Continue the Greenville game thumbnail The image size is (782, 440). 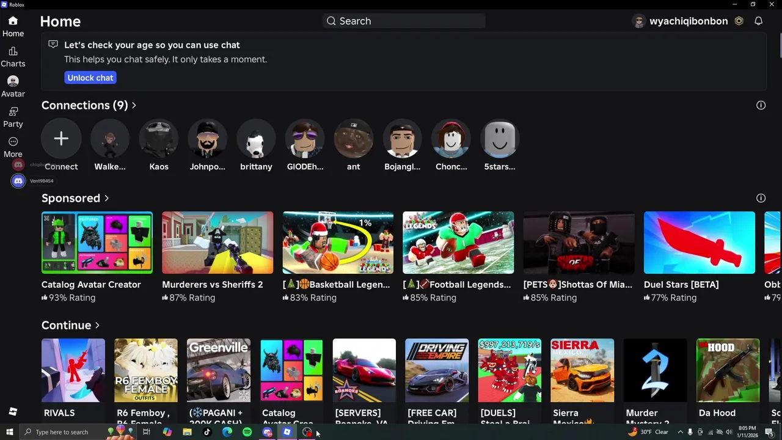tap(219, 370)
